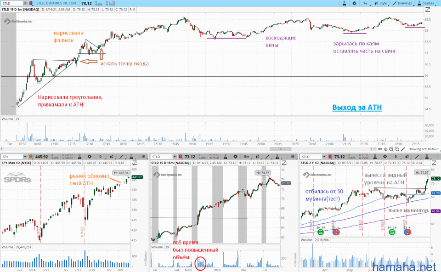The width and height of the screenshot is (441, 272).
Task: Click the STLD symbol input field in the main chart
Action: (12, 3)
